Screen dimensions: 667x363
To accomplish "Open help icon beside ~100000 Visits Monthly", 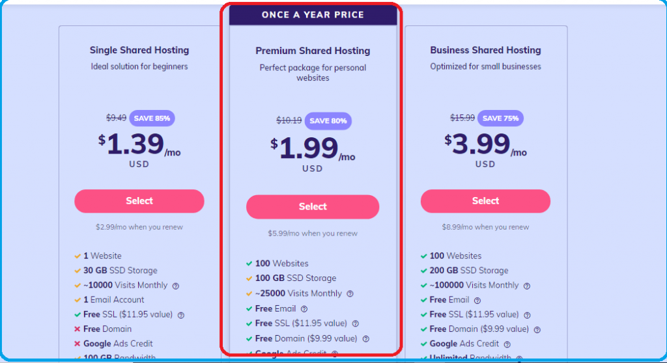I will (x=526, y=286).
